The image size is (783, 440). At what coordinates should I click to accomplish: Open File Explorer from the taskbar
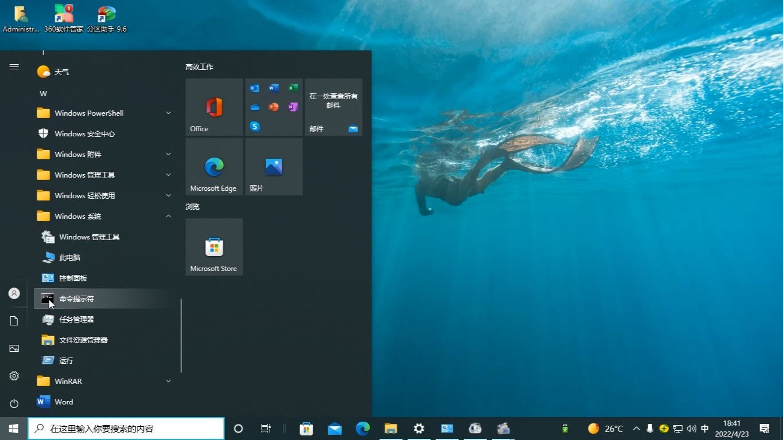(391, 429)
